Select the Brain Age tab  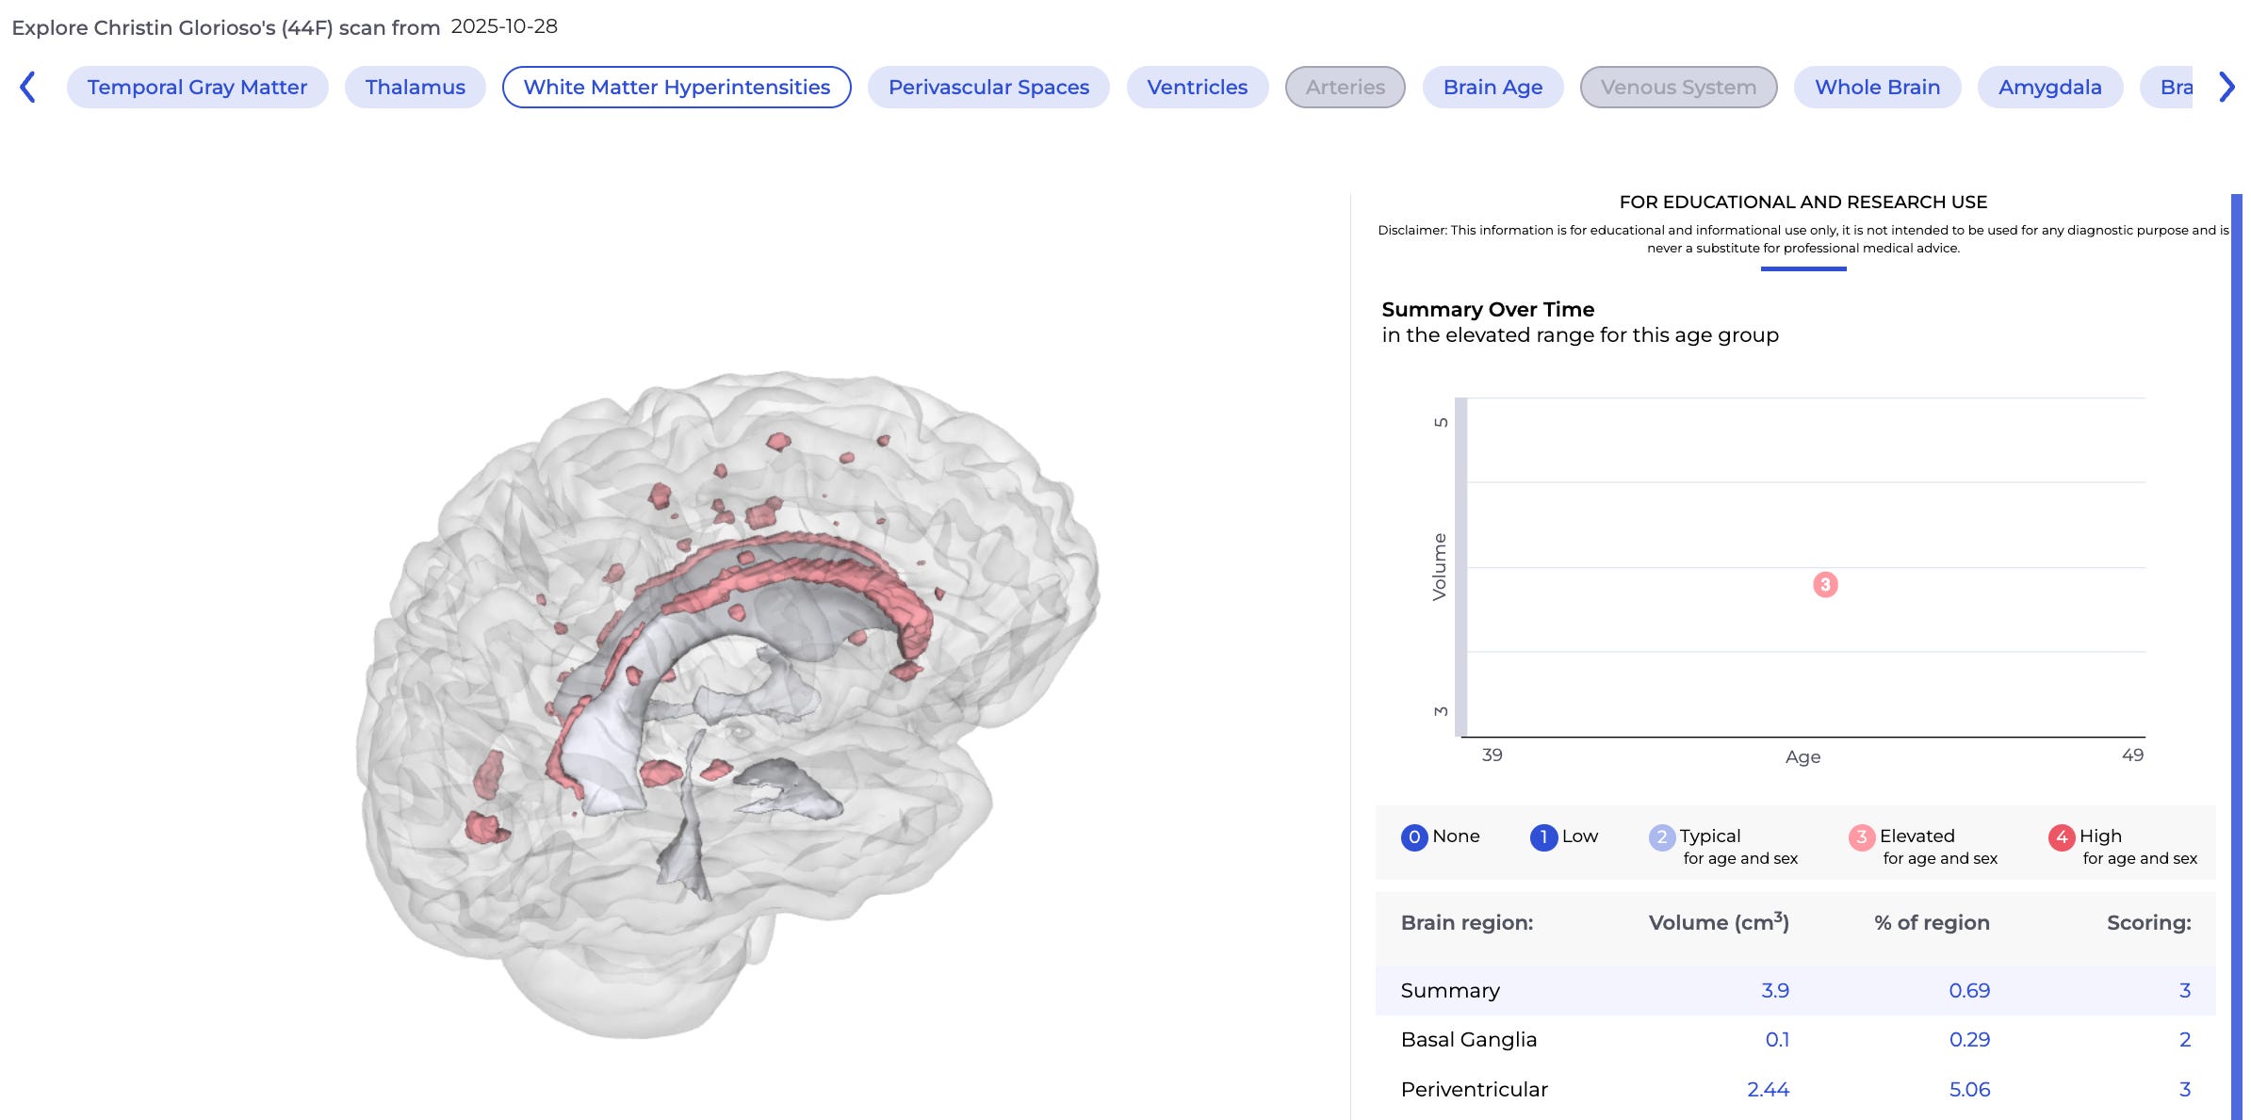(x=1493, y=88)
